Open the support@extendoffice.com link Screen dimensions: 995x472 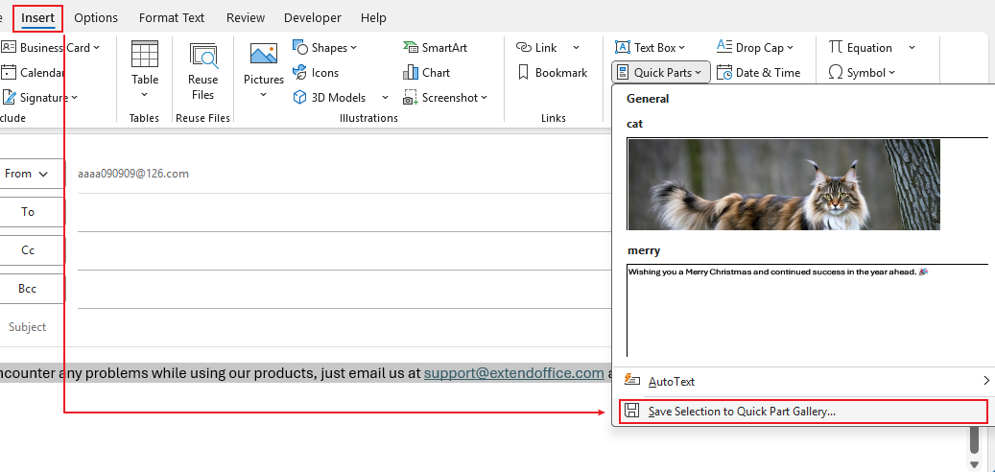click(x=514, y=373)
